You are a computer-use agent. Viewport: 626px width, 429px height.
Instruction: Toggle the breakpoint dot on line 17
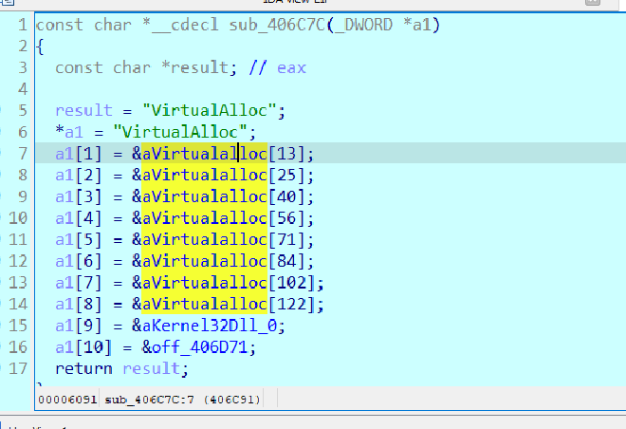[x=8, y=368]
